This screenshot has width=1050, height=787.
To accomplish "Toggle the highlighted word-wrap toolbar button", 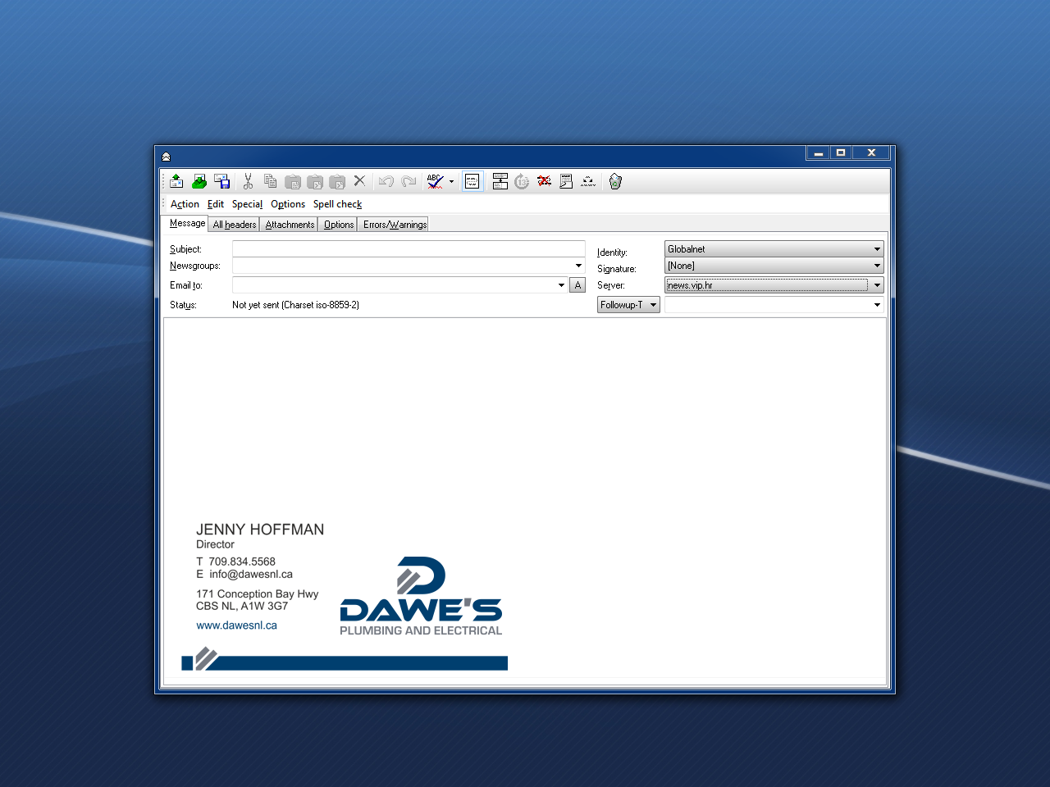I will tap(472, 181).
